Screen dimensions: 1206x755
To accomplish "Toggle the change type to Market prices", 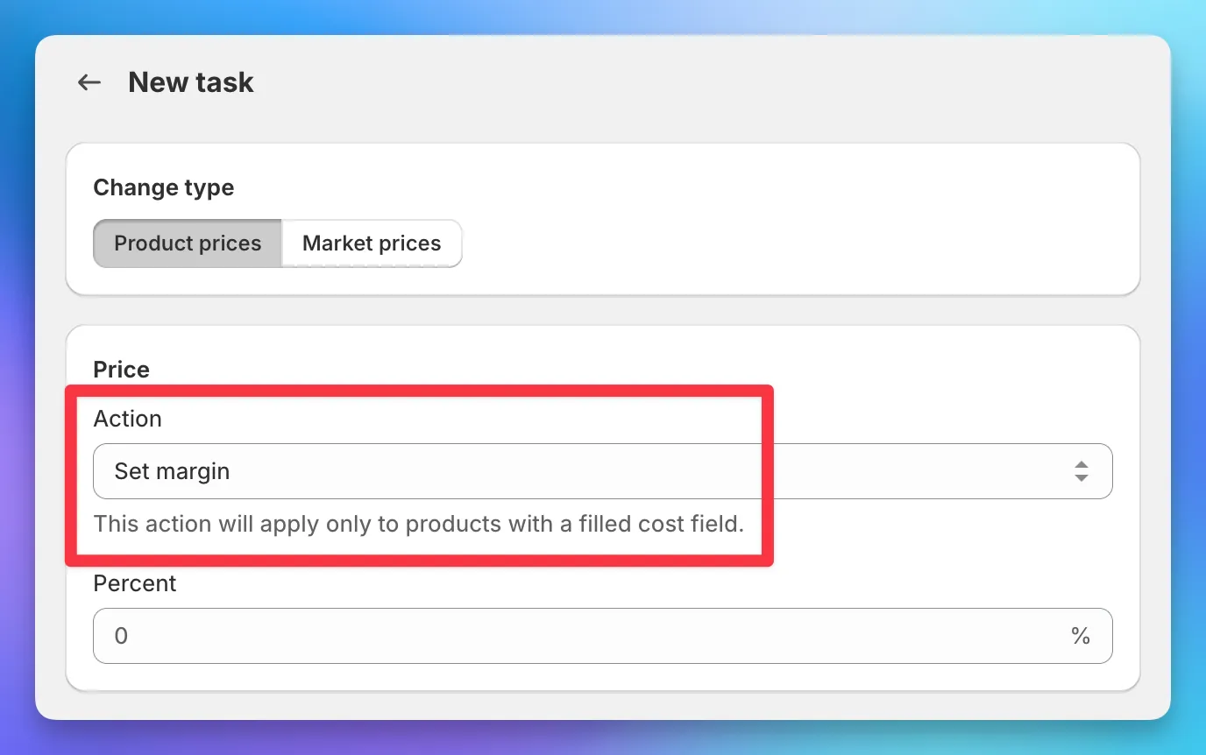I will [x=371, y=243].
